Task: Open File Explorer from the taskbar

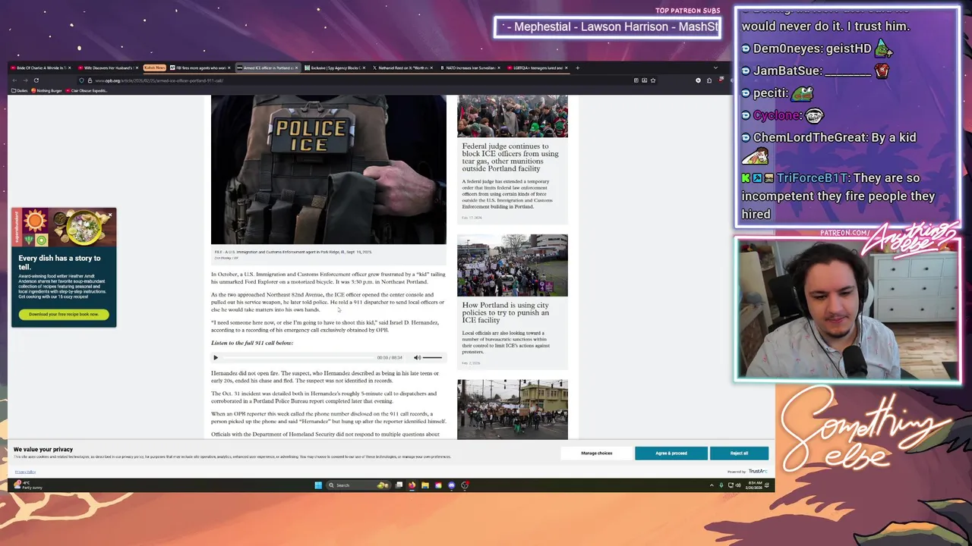Action: tap(425, 485)
